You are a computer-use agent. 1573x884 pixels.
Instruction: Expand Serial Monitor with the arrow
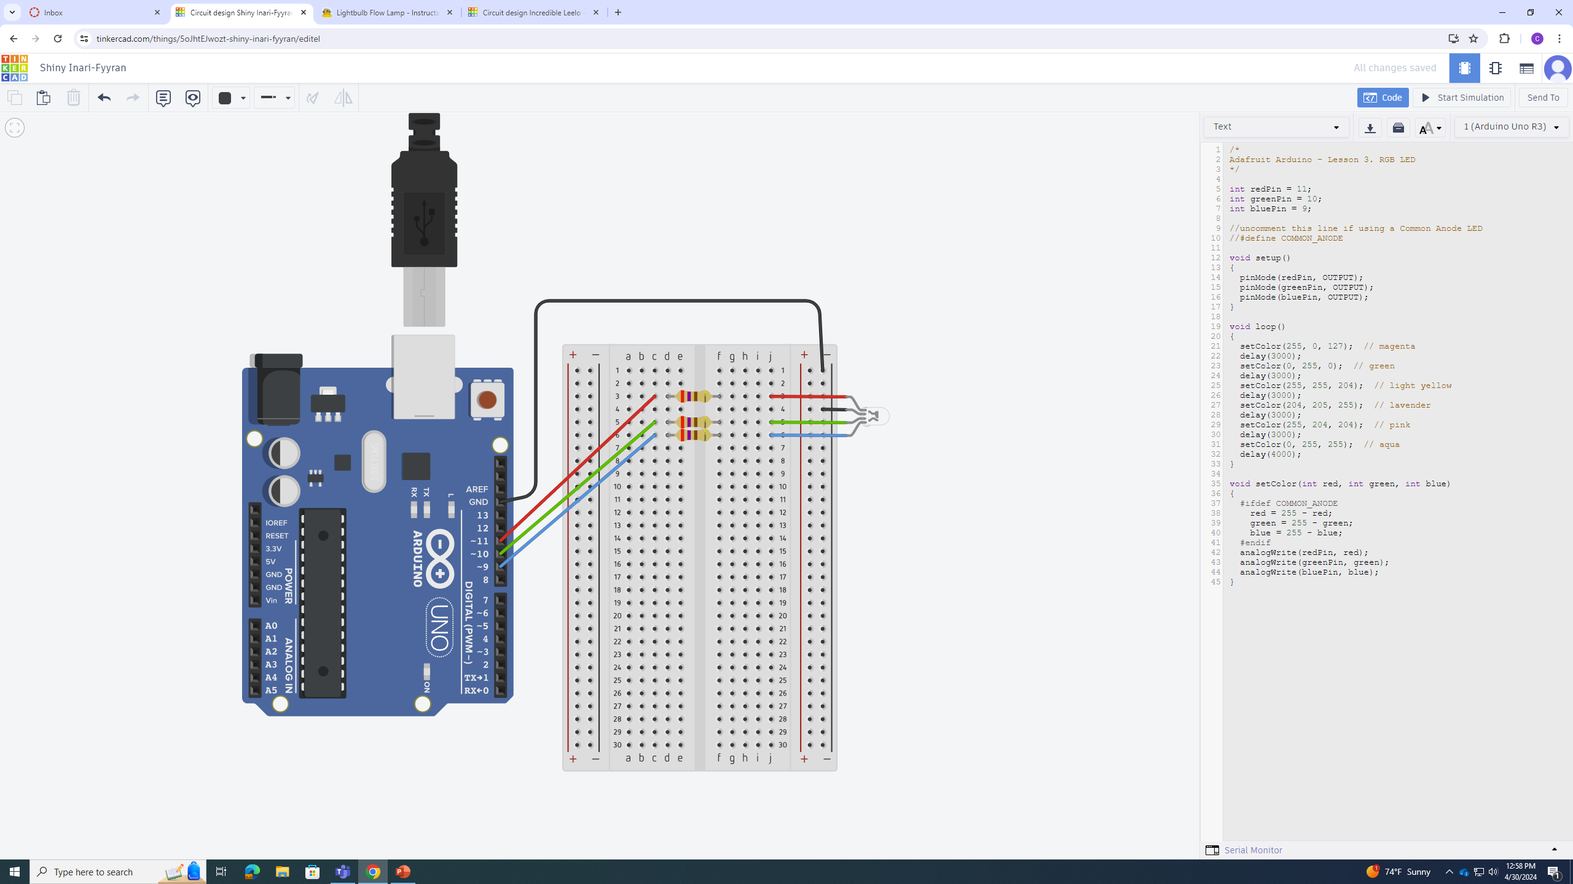1555,850
